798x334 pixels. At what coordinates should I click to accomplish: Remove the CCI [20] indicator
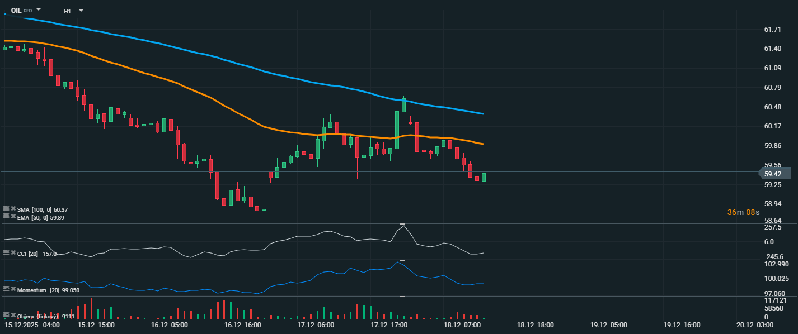(x=13, y=253)
